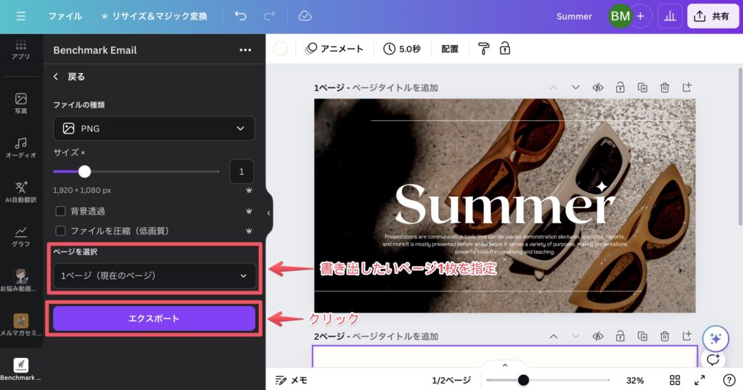Collapse the side panel with arrow handle

(x=268, y=213)
